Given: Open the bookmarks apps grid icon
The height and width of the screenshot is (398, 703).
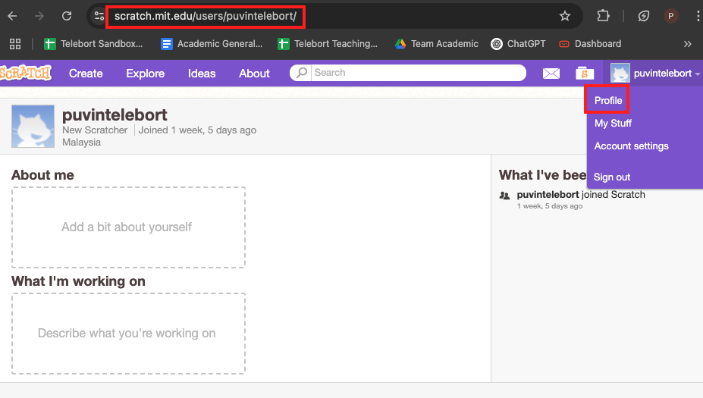Looking at the screenshot, I should click(15, 44).
